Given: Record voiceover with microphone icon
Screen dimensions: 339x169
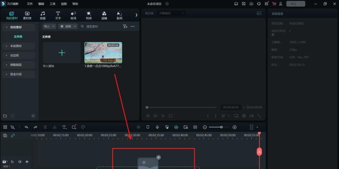Looking at the screenshot, I should click(x=157, y=127).
